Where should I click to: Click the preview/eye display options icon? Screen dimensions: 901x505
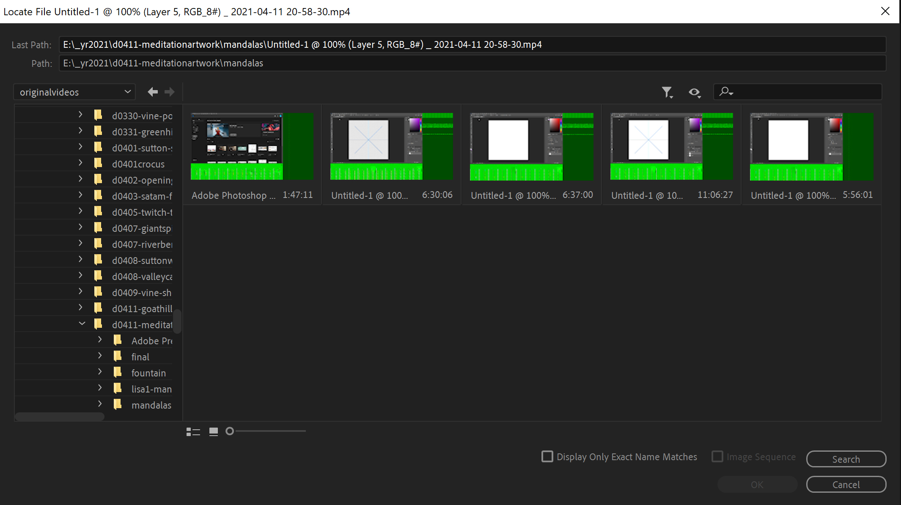click(x=694, y=92)
